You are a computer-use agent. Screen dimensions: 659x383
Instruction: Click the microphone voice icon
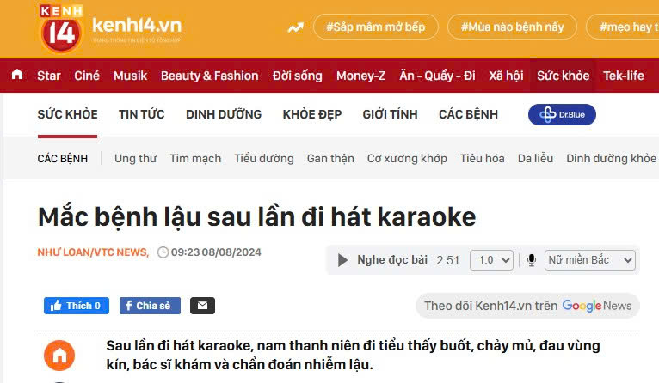[x=531, y=260]
